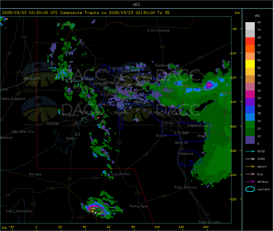Select the magenta 39-42 dBZ color band
The height and width of the screenshot is (231, 273).
click(250, 94)
